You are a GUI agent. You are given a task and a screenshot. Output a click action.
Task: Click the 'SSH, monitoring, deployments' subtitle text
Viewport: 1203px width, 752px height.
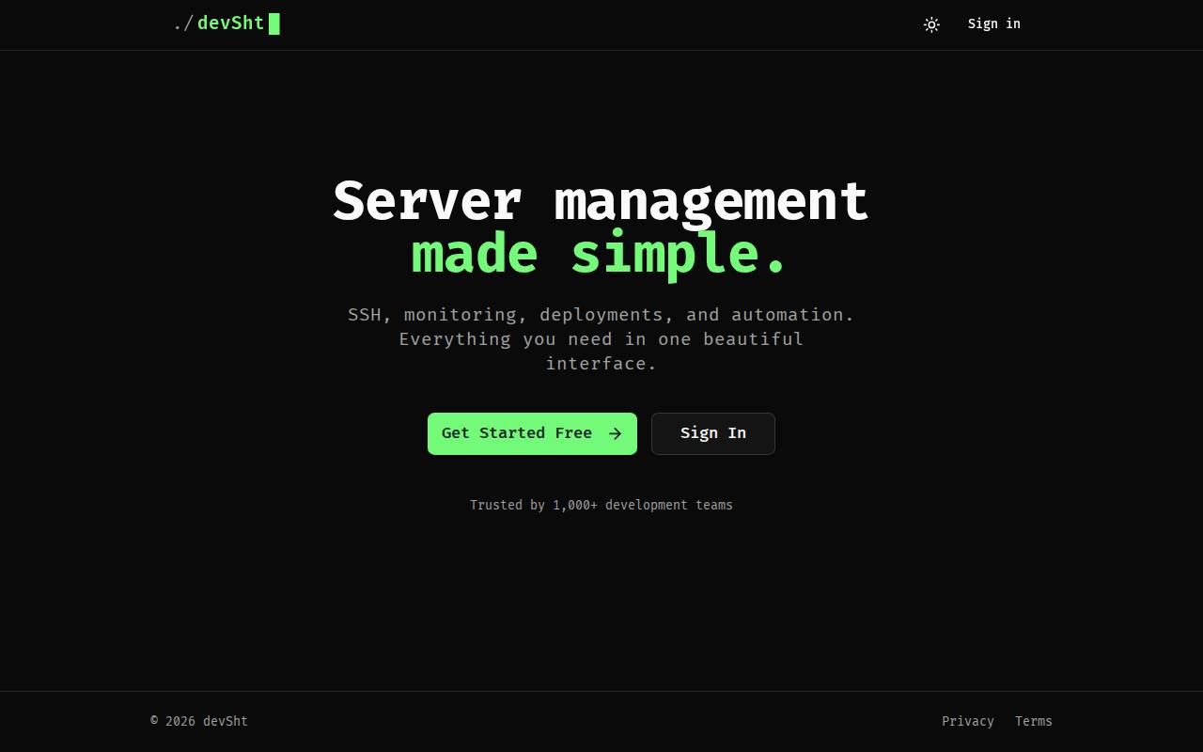[x=601, y=338]
